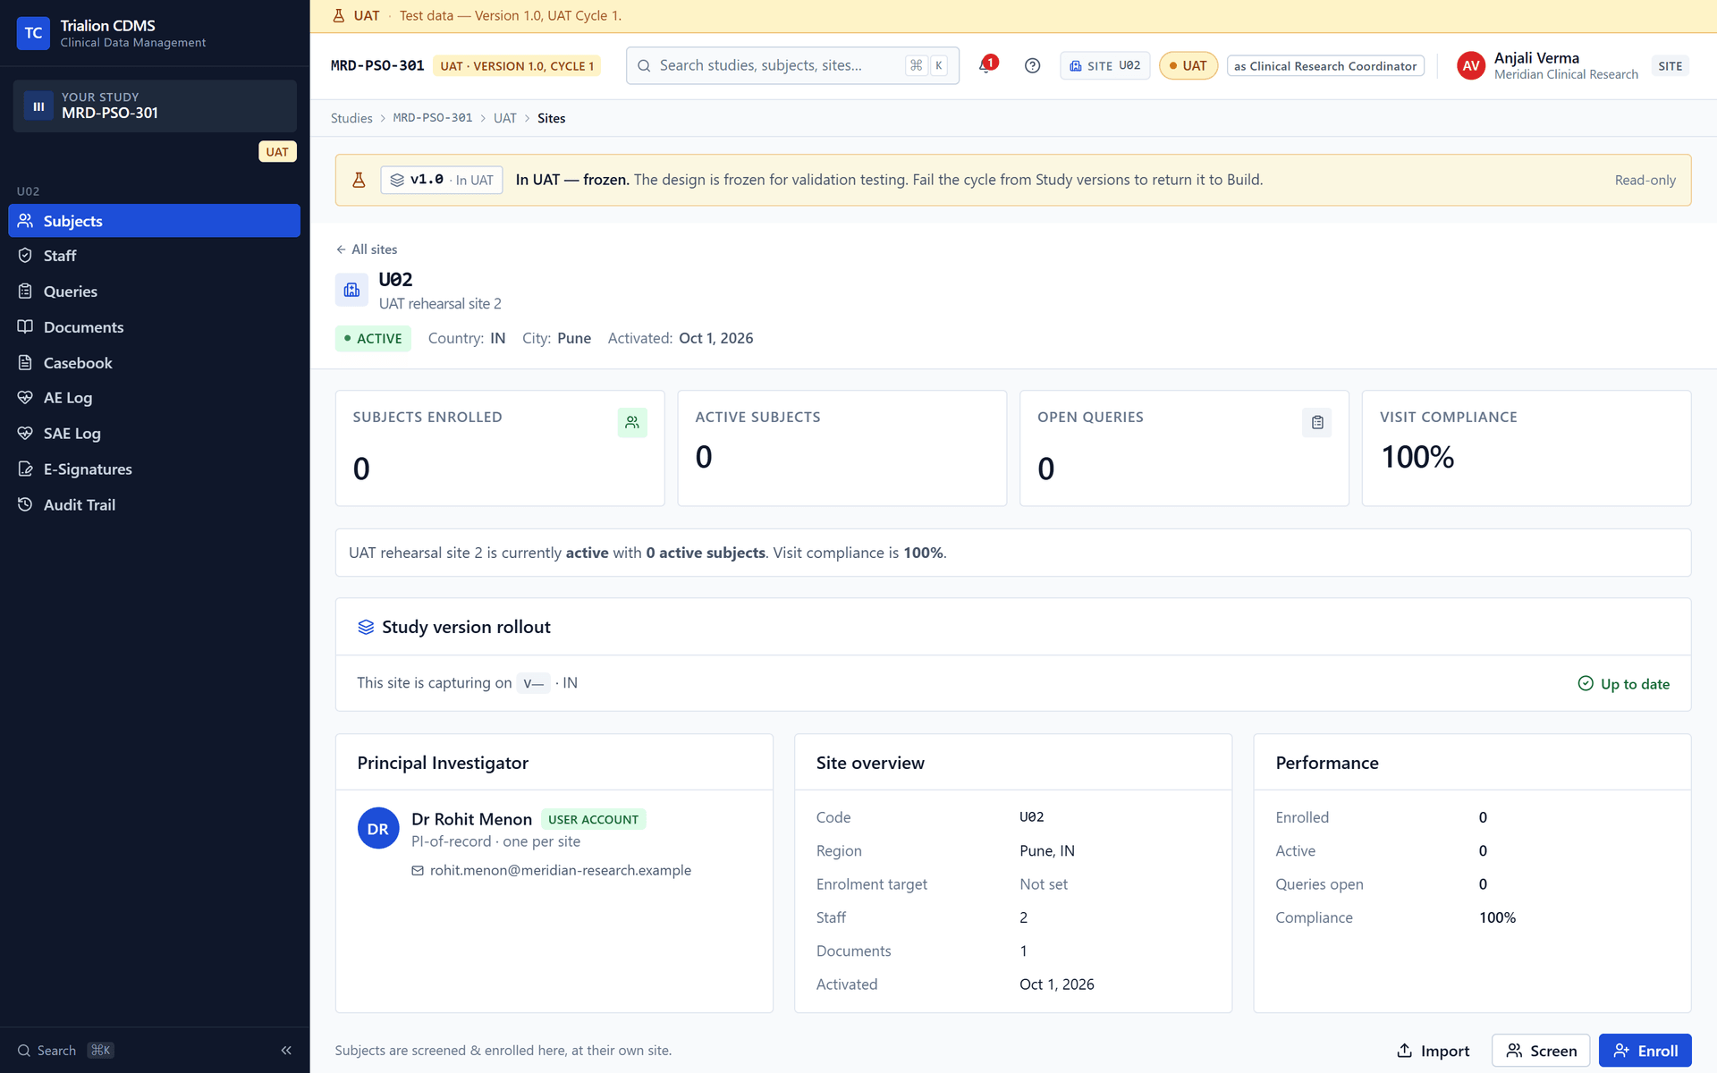Image resolution: width=1717 pixels, height=1073 pixels.
Task: Click the UAT badge in the sidebar
Action: (x=277, y=151)
